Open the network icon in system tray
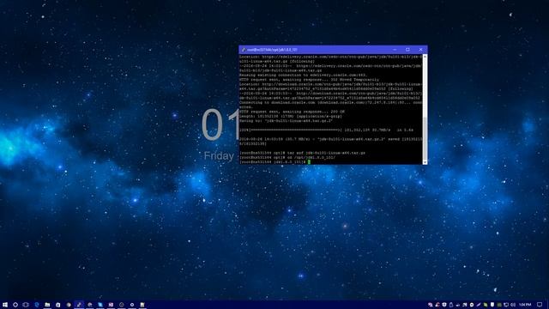The width and height of the screenshot is (549, 309). point(506,305)
